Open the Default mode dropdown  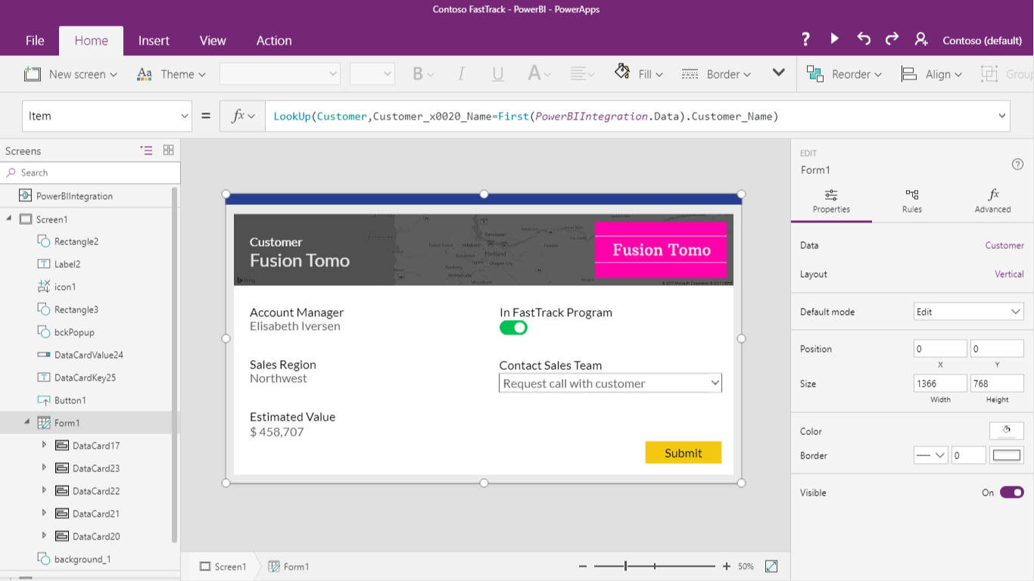tap(968, 312)
